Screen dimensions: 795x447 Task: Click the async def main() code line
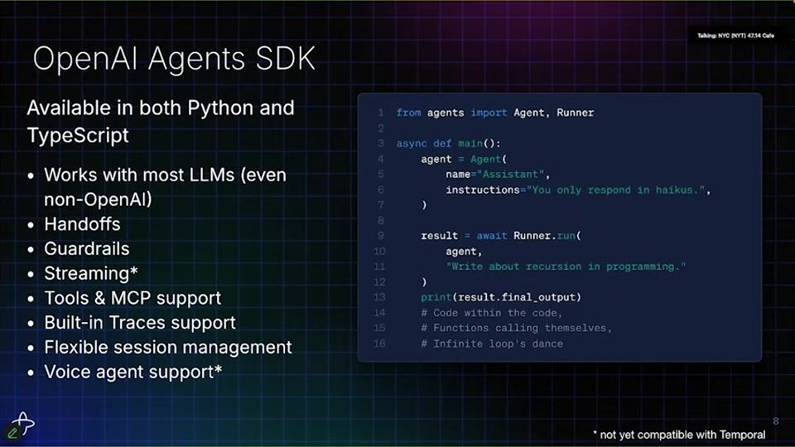[448, 143]
